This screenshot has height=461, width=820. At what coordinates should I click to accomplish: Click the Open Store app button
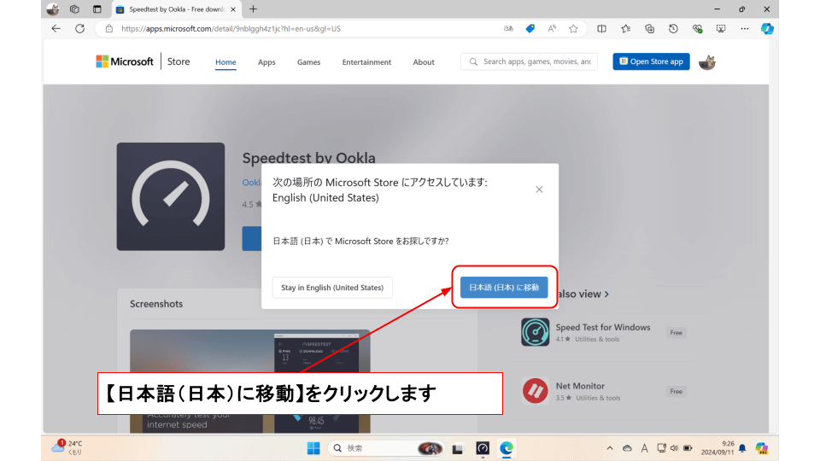651,61
